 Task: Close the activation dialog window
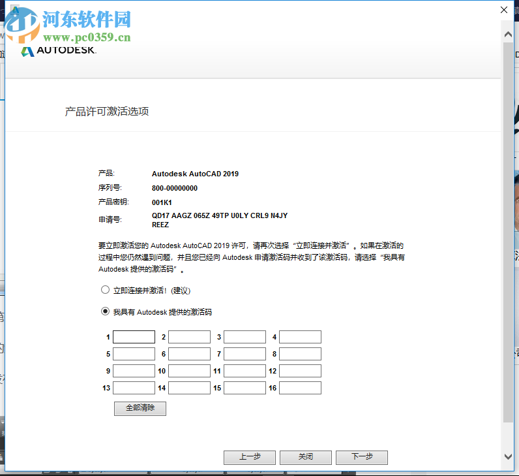[504, 10]
